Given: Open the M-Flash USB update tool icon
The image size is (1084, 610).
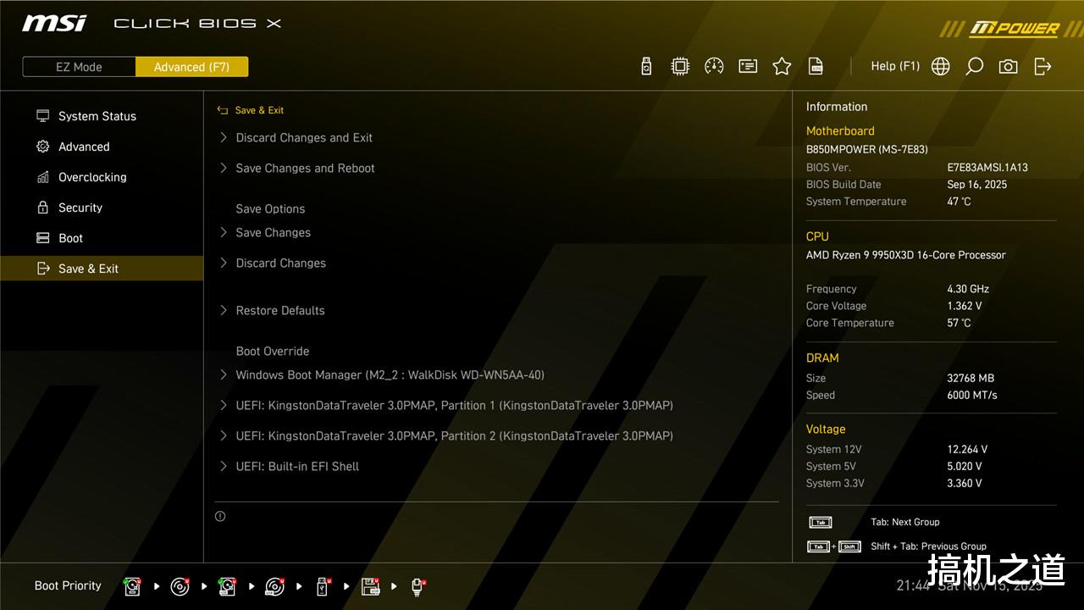Looking at the screenshot, I should pyautogui.click(x=646, y=66).
